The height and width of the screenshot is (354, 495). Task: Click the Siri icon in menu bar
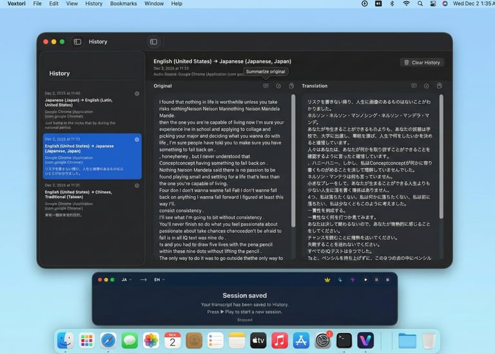pos(445,3)
